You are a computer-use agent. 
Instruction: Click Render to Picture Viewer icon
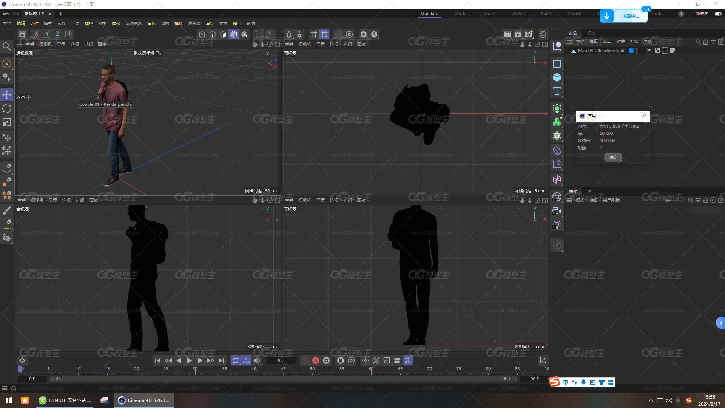(x=518, y=34)
